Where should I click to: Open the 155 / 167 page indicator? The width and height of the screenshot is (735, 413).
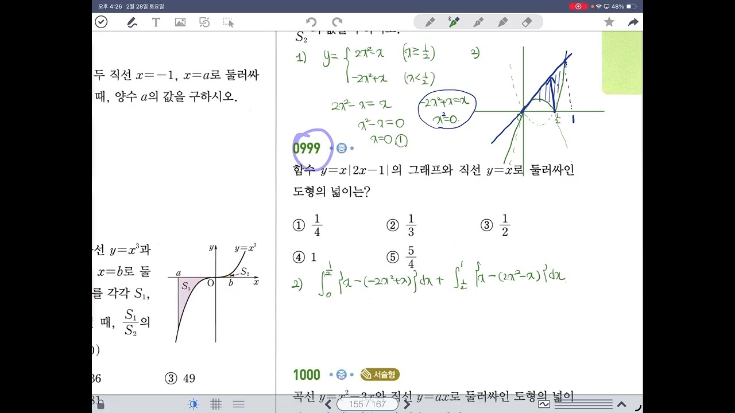pos(367,404)
